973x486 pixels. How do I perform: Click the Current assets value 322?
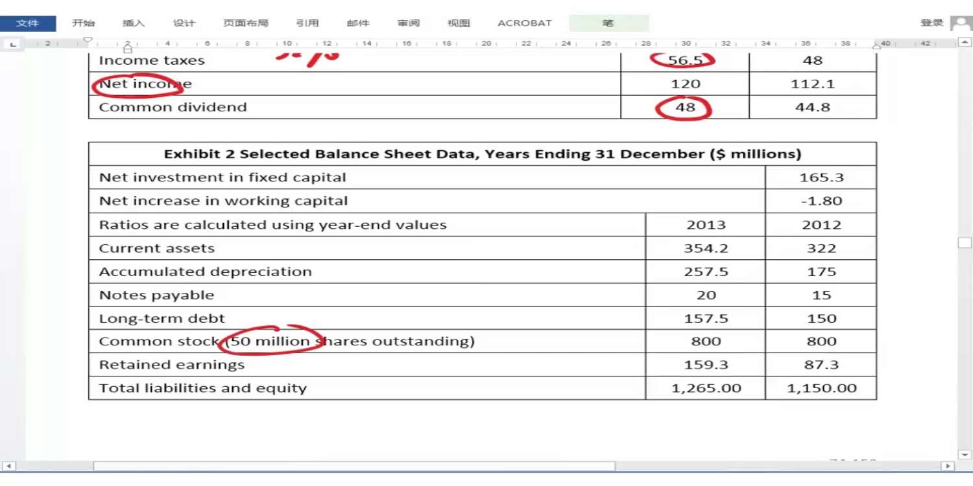[x=822, y=248]
